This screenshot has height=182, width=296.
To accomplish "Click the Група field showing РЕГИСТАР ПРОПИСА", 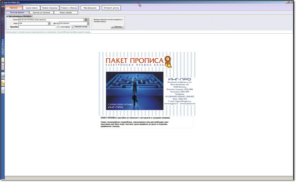I will 51,20.
